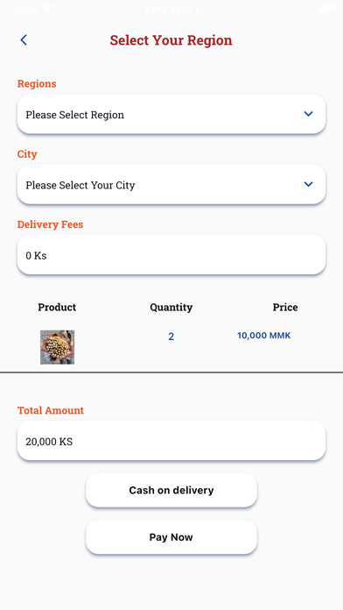The image size is (343, 610).
Task: Click the Price column header
Action: point(285,308)
